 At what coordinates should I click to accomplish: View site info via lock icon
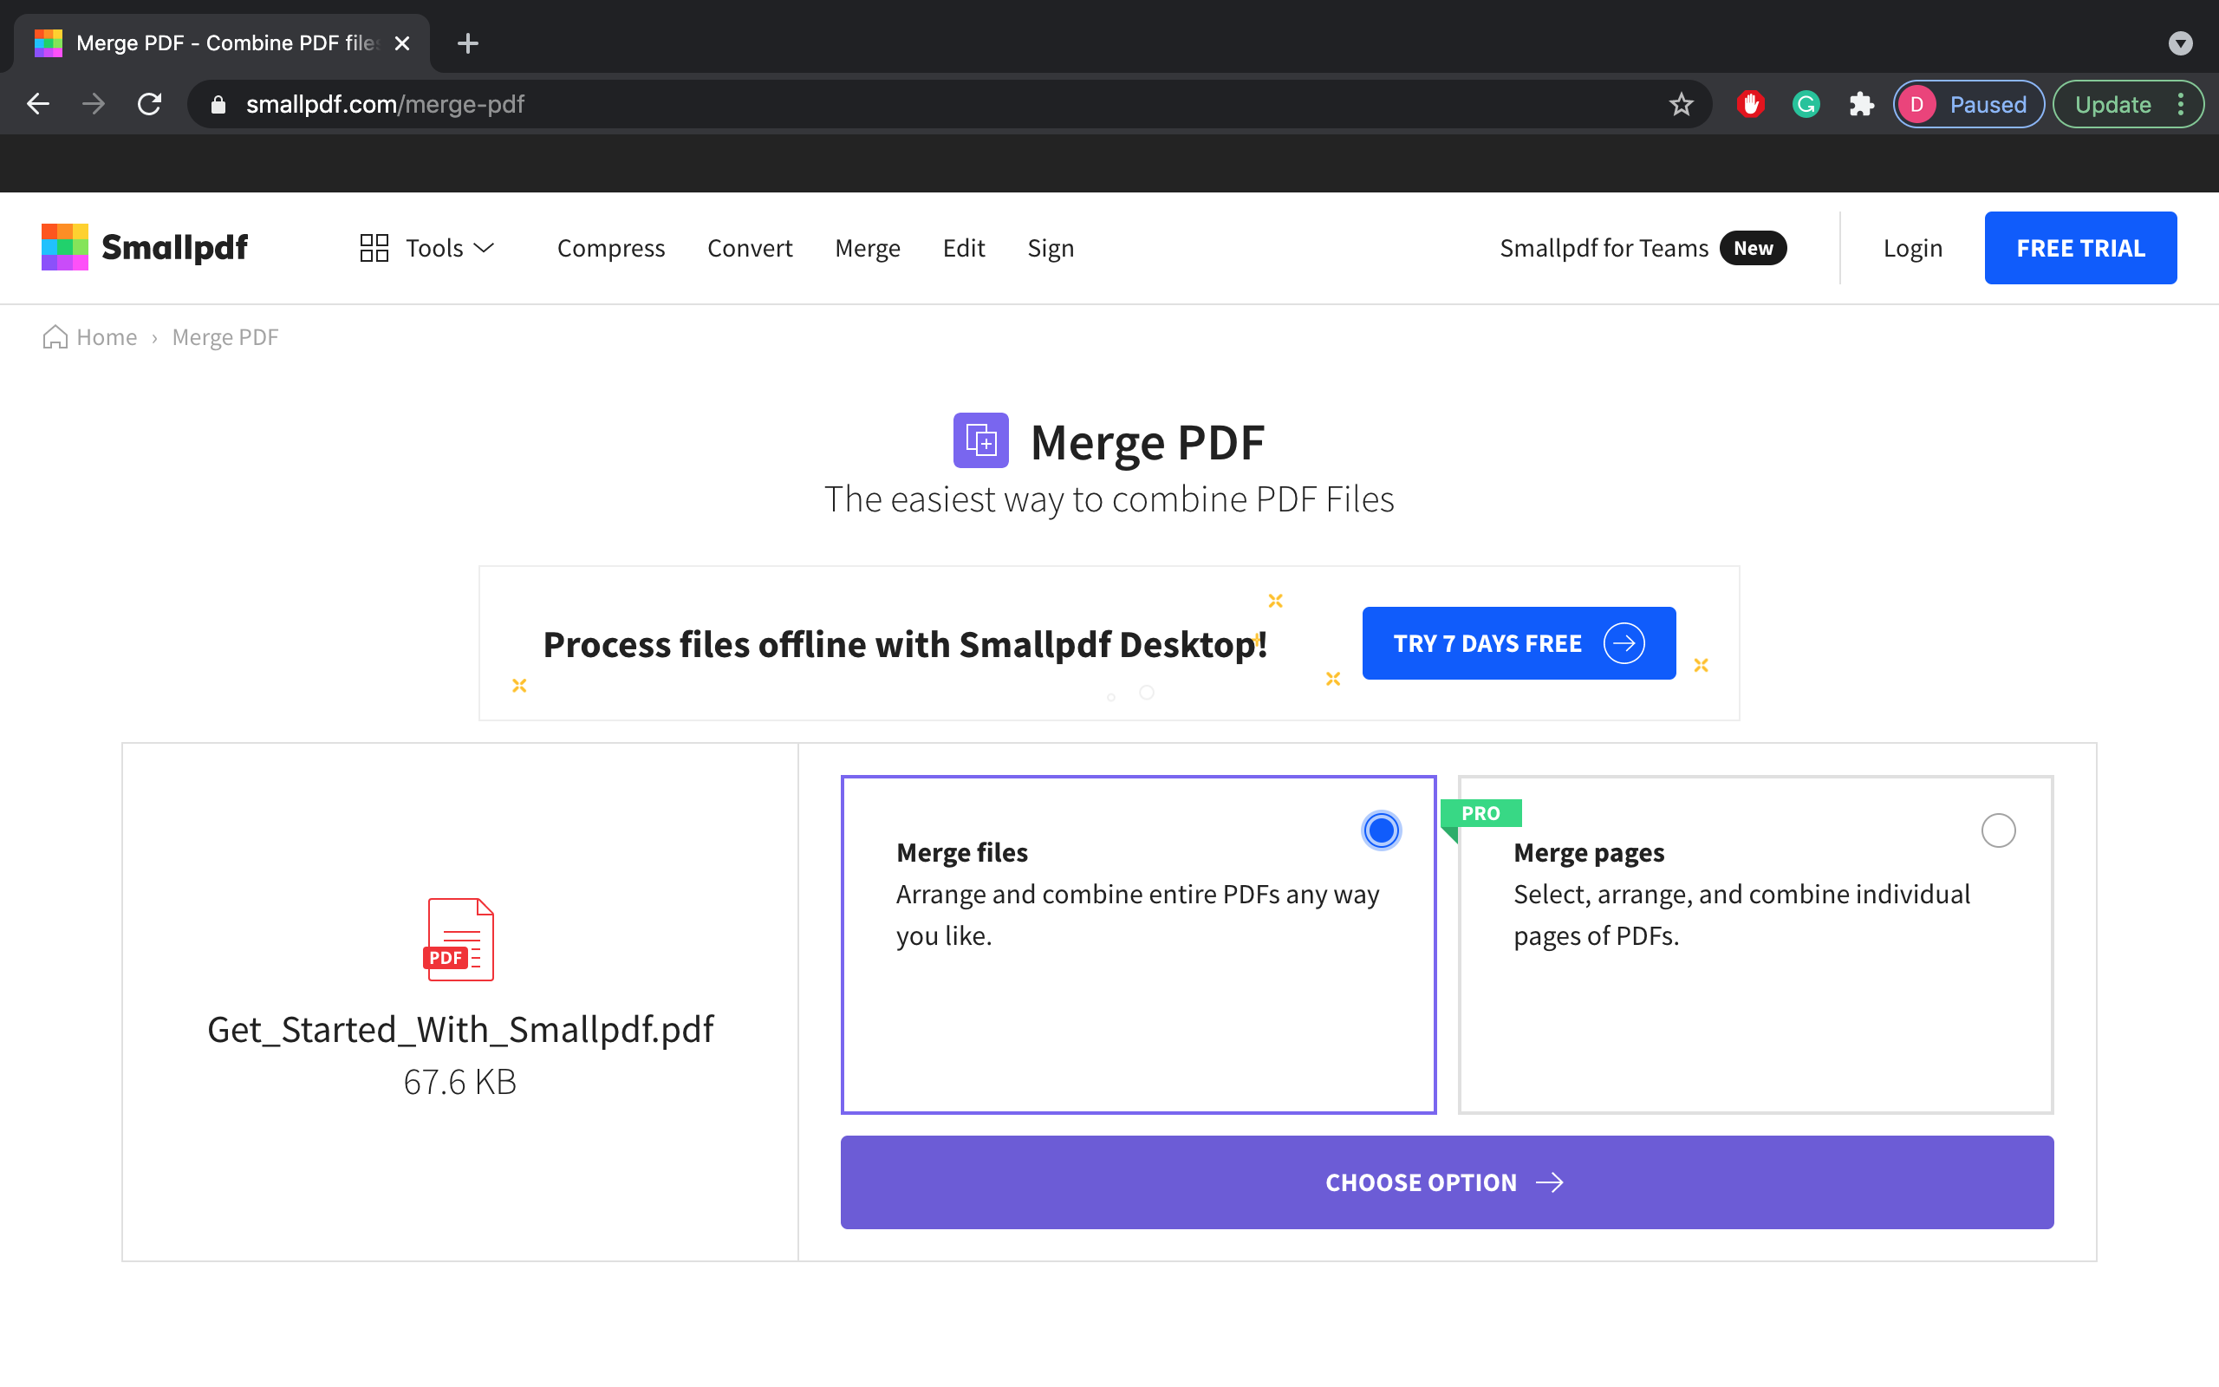pos(218,105)
